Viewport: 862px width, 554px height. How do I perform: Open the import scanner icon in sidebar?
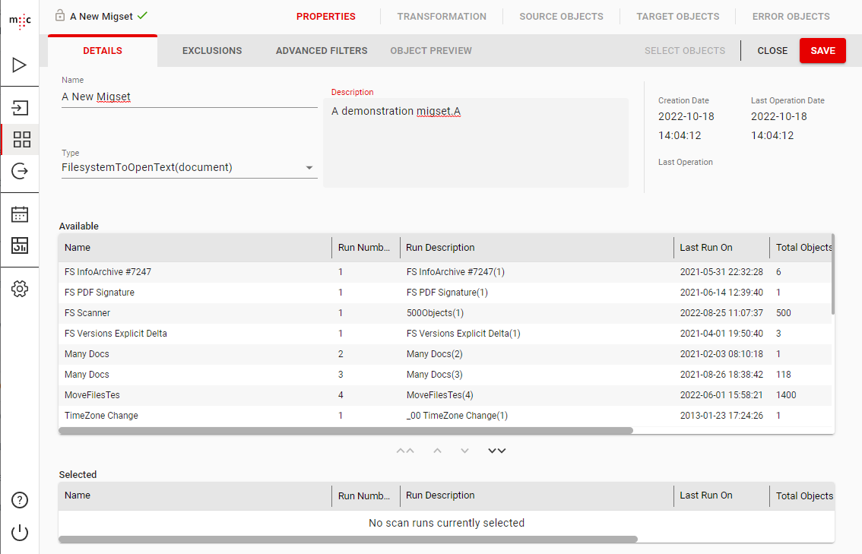(x=20, y=108)
